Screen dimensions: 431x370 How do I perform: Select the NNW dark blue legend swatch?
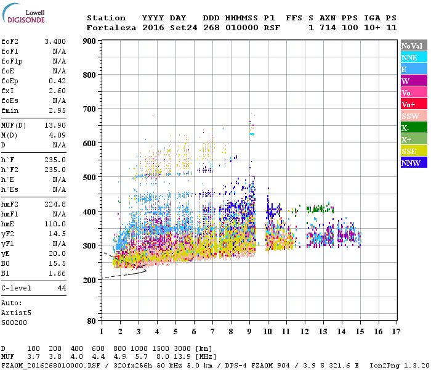coord(414,162)
